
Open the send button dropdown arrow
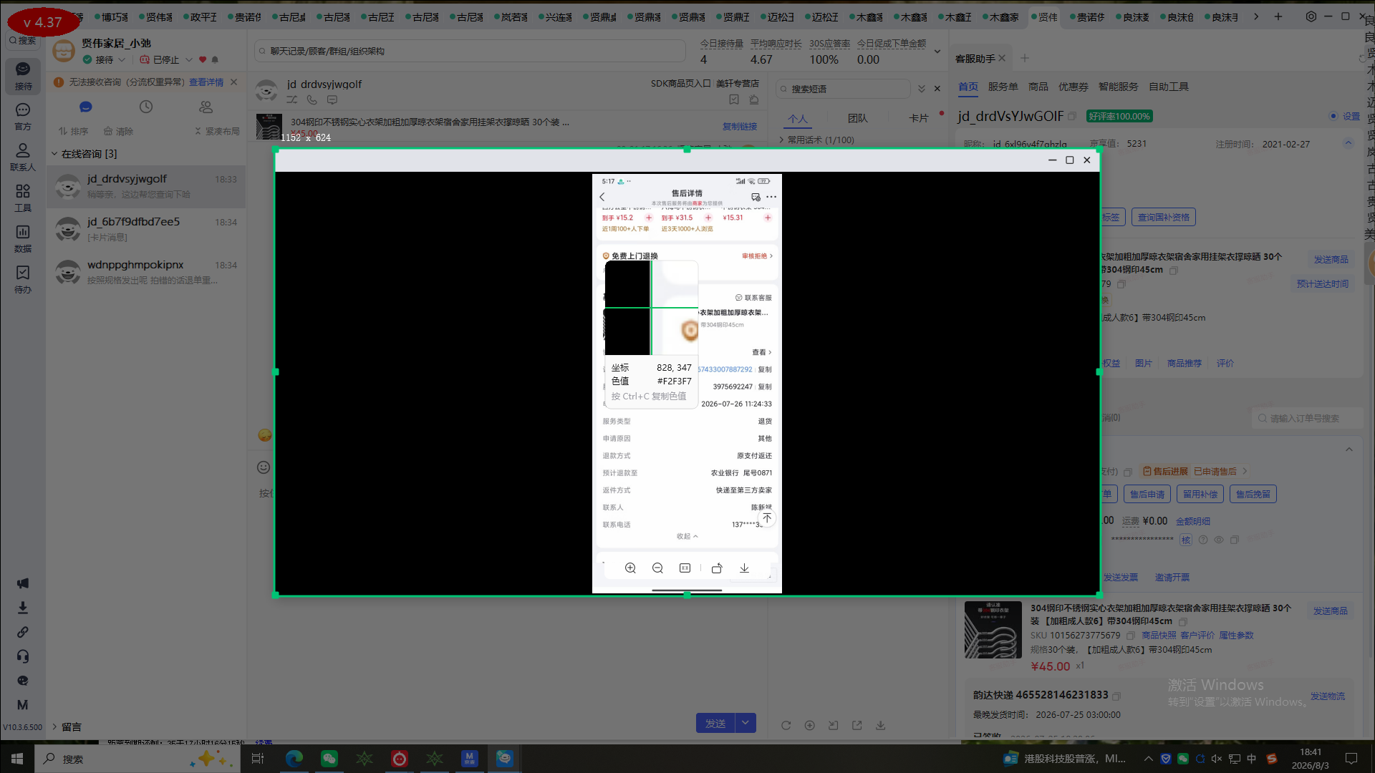pyautogui.click(x=746, y=723)
